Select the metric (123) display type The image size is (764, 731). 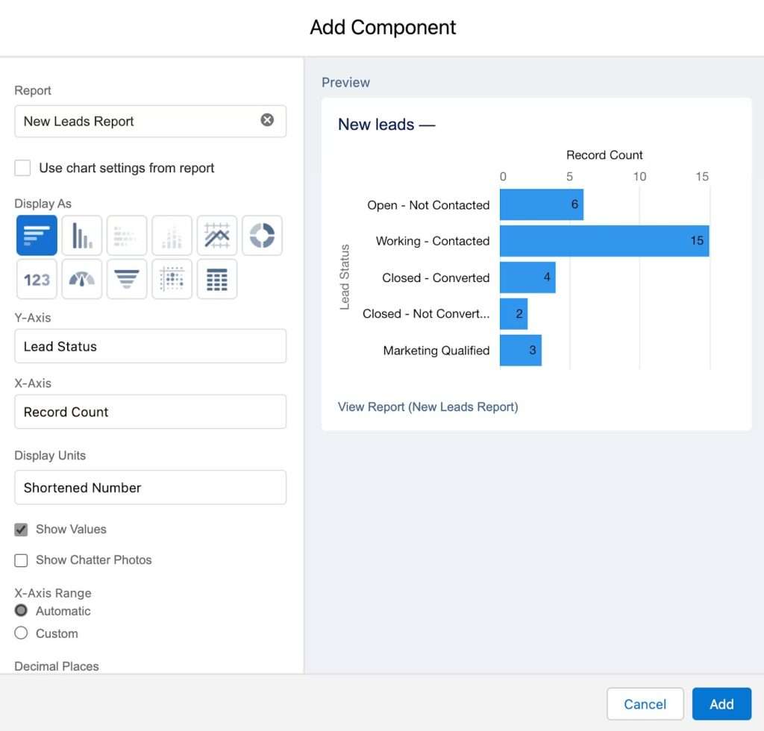pos(37,279)
